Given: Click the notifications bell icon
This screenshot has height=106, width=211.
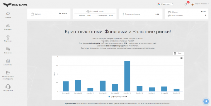Looking at the screenshot, I should 186,4.
